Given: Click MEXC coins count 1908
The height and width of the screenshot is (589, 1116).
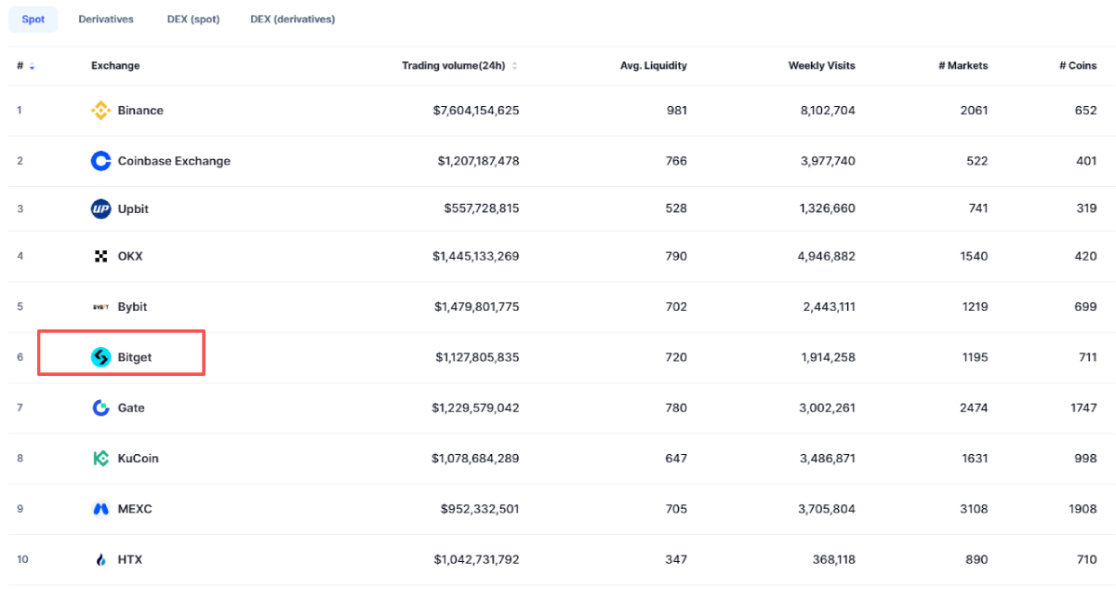Looking at the screenshot, I should (1083, 509).
